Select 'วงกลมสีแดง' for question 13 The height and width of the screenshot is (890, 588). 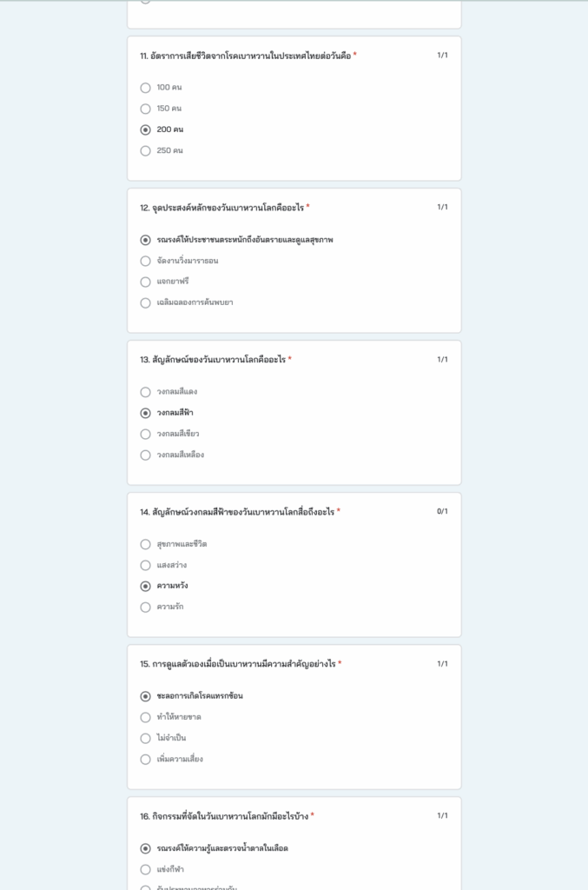click(145, 392)
